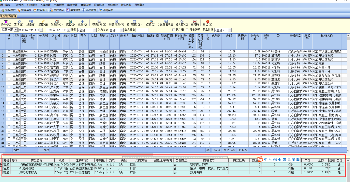Open 集成报表 integrated reports
The image size is (350, 182).
73,10
